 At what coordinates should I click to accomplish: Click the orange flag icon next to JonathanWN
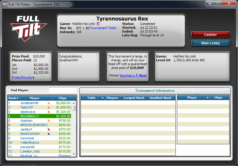click(49, 103)
